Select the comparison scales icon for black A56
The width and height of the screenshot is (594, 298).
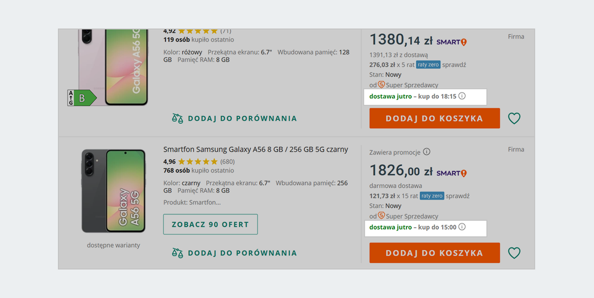click(177, 253)
